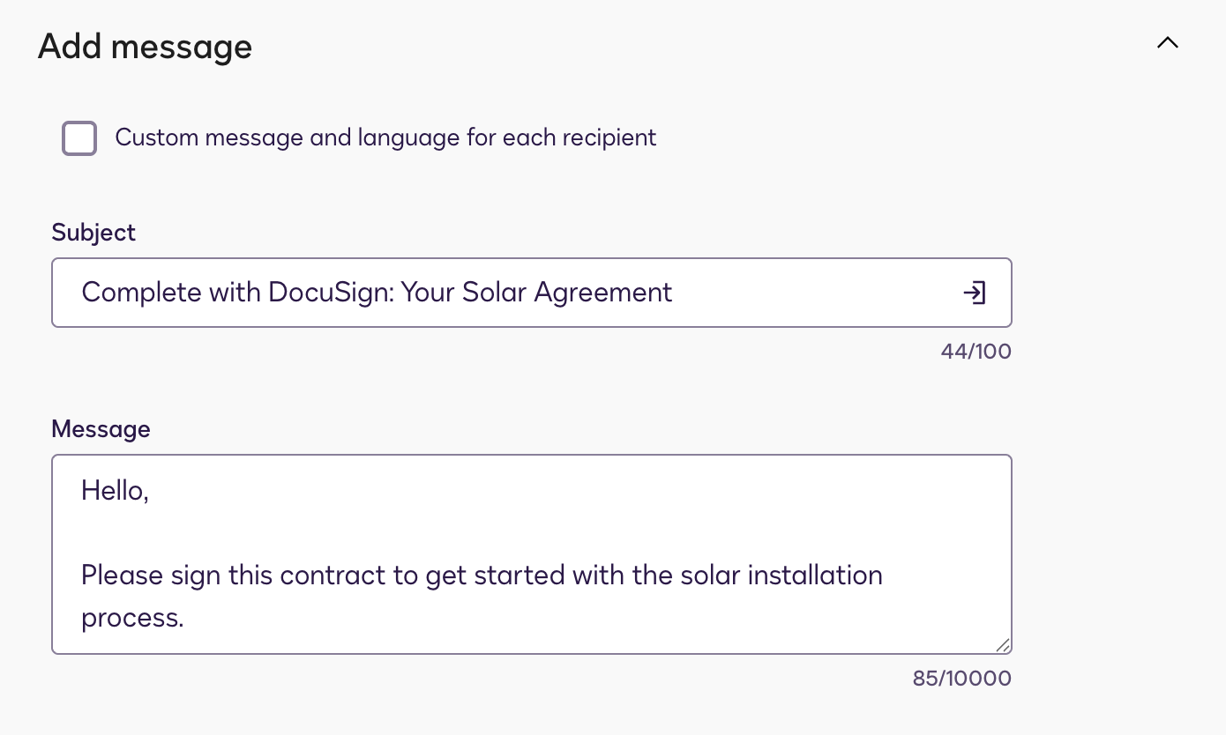The height and width of the screenshot is (735, 1226).
Task: Click the blank line below "Hello,"
Action: [x=353, y=533]
